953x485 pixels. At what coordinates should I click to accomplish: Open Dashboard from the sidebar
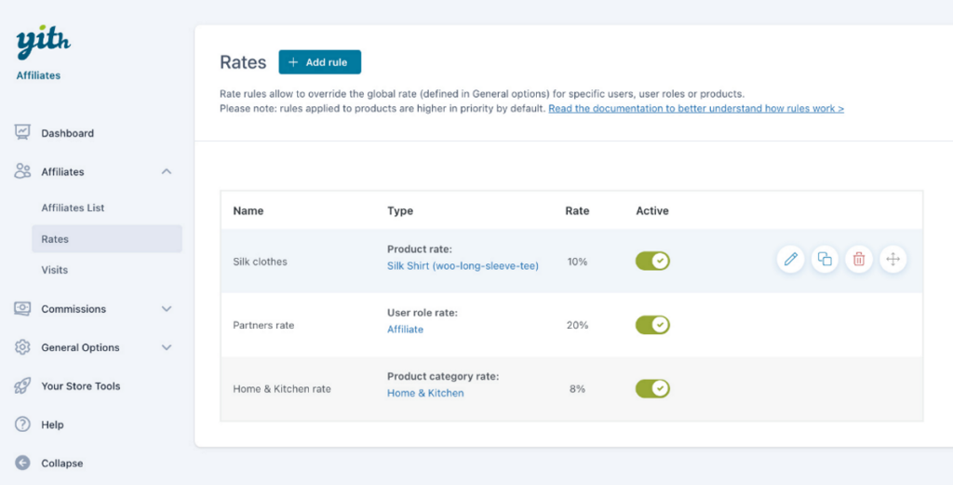(67, 133)
